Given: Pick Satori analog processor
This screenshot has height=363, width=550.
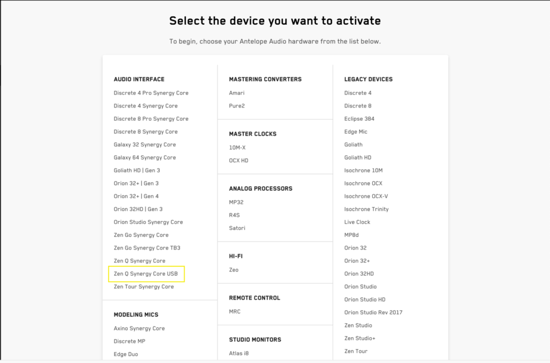Looking at the screenshot, I should 237,228.
